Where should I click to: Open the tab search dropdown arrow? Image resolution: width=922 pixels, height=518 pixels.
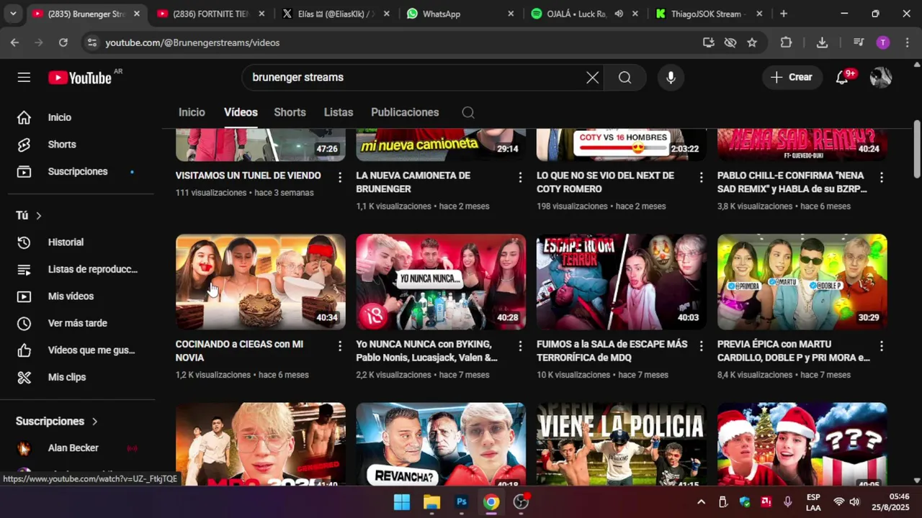pos(13,14)
